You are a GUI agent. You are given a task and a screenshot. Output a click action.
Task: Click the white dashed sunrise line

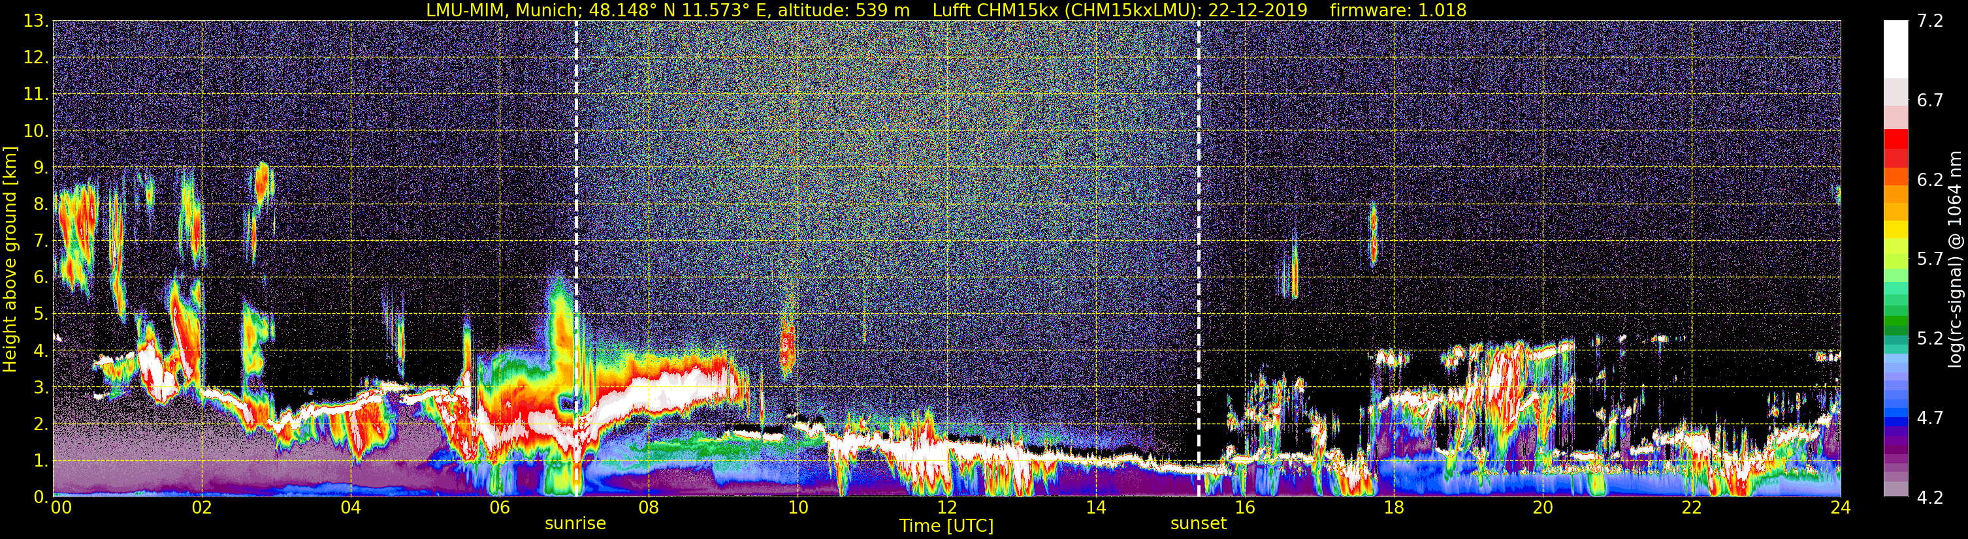click(575, 258)
